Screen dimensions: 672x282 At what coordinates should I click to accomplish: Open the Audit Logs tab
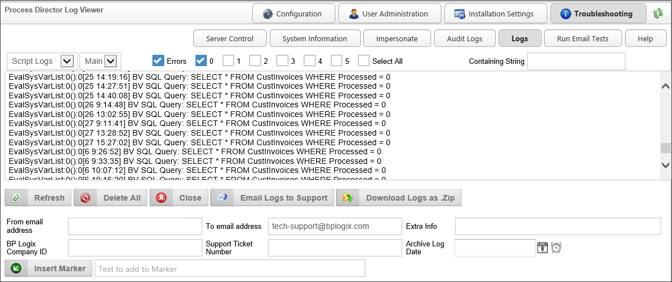465,38
